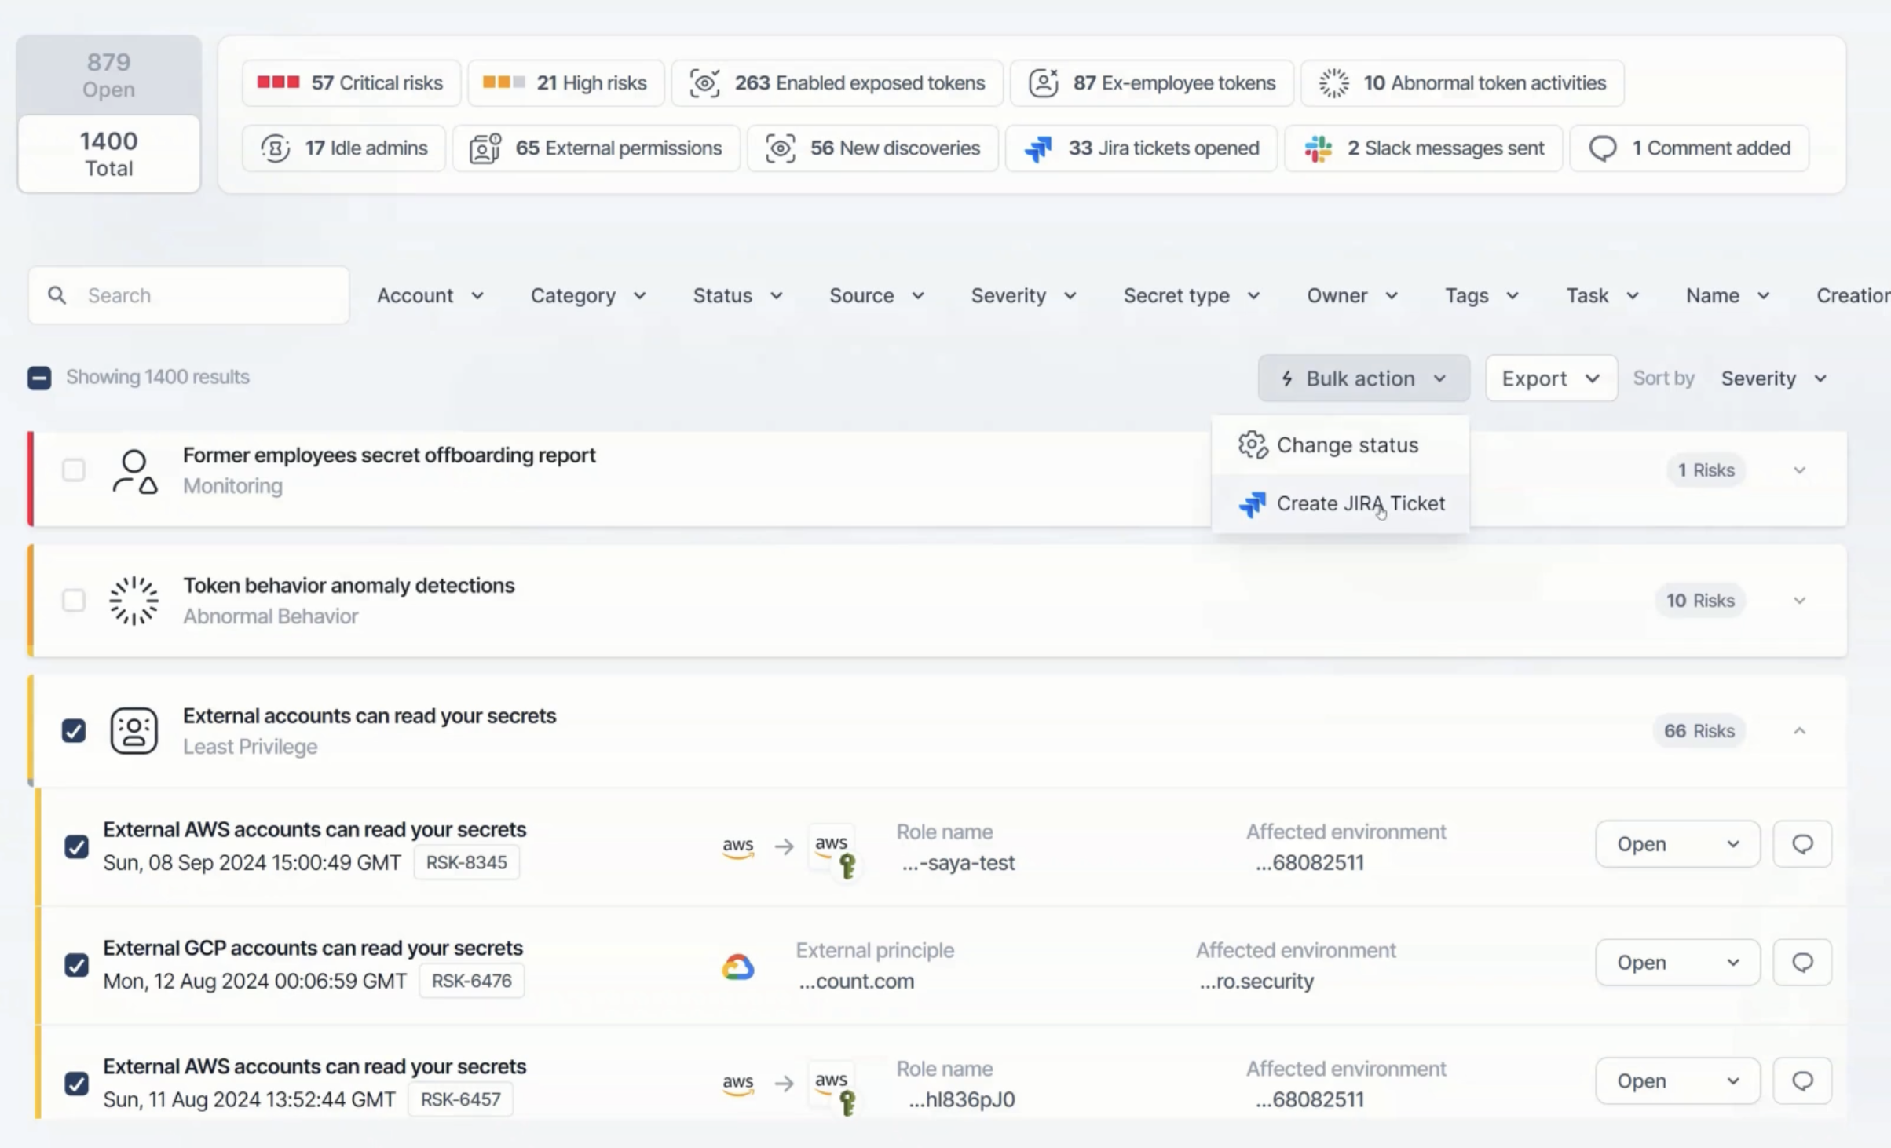
Task: Open comments for risk RSK-6457
Action: point(1802,1081)
